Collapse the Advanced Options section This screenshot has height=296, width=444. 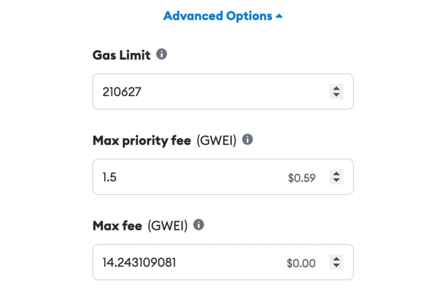click(x=223, y=16)
